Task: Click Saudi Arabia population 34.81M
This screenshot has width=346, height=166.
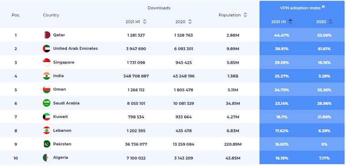Action: point(233,104)
